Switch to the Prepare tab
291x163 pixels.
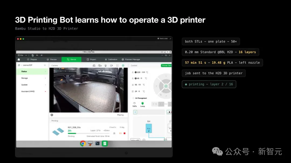32,60
